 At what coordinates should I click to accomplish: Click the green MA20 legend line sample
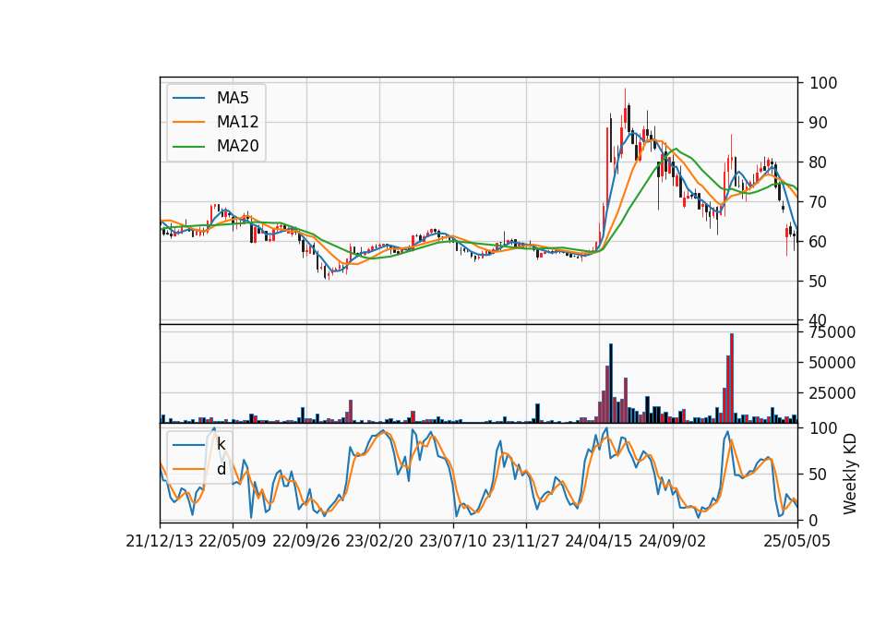[188, 147]
